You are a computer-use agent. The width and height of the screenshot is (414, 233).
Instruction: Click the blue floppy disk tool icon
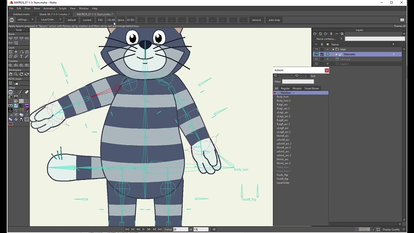16,106
